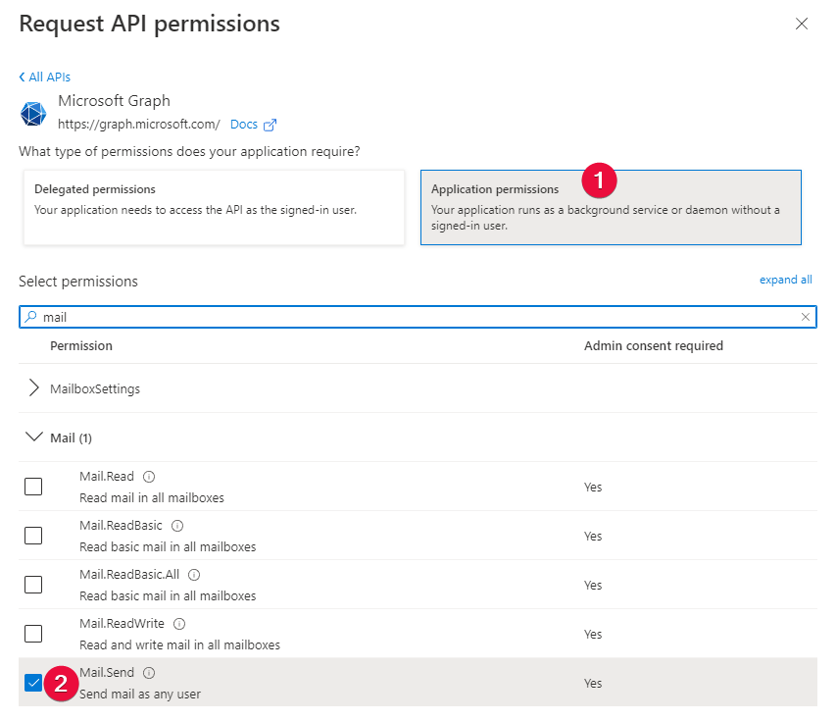Select Delegated permissions card

(x=214, y=208)
